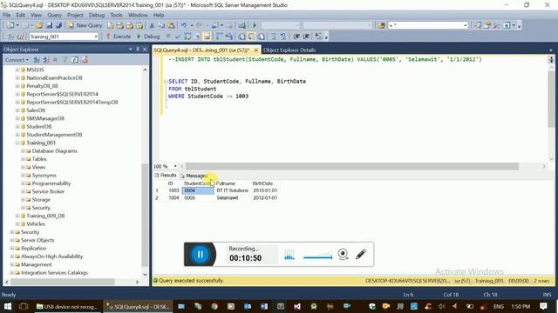Expand the Views folder
The width and height of the screenshot is (558, 313).
click(x=23, y=167)
